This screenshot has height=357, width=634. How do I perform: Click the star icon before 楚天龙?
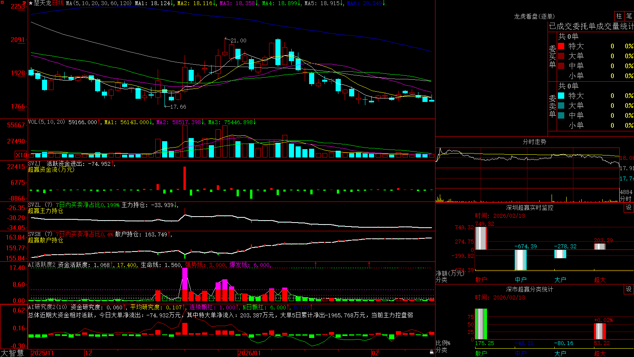point(31,3)
